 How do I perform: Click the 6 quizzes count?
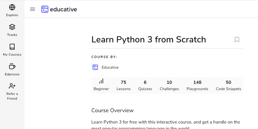coord(145,82)
